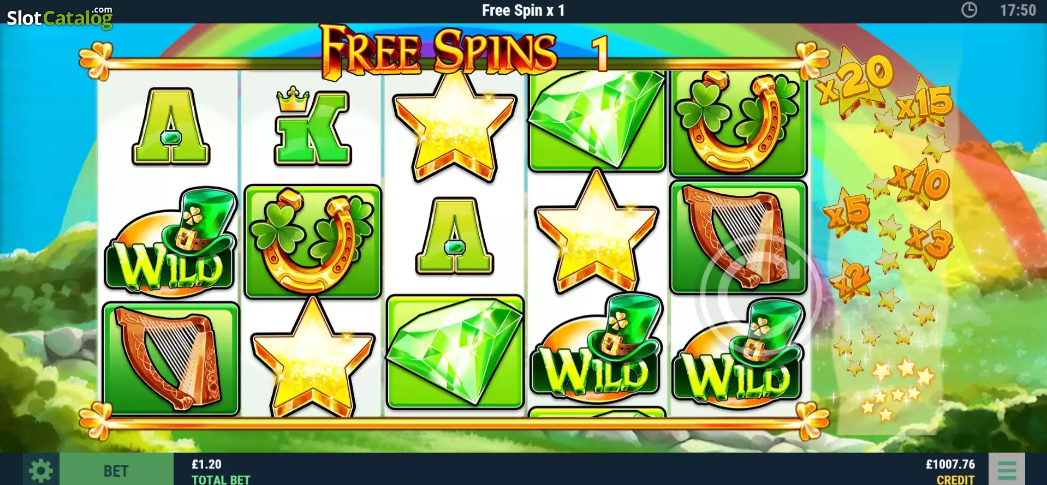
Task: Open the hamburger menu
Action: pyautogui.click(x=1007, y=470)
